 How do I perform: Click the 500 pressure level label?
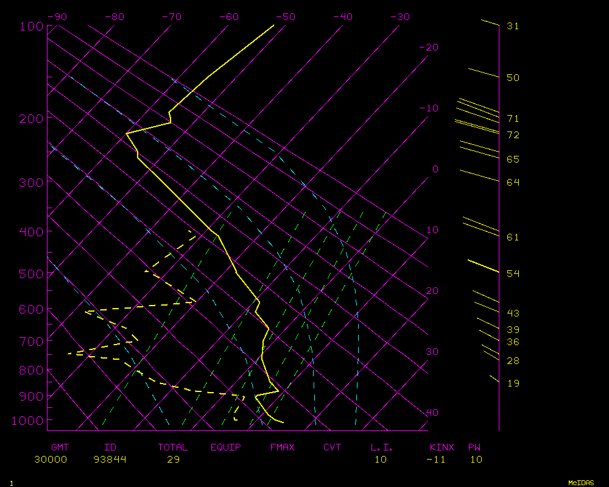click(x=31, y=274)
